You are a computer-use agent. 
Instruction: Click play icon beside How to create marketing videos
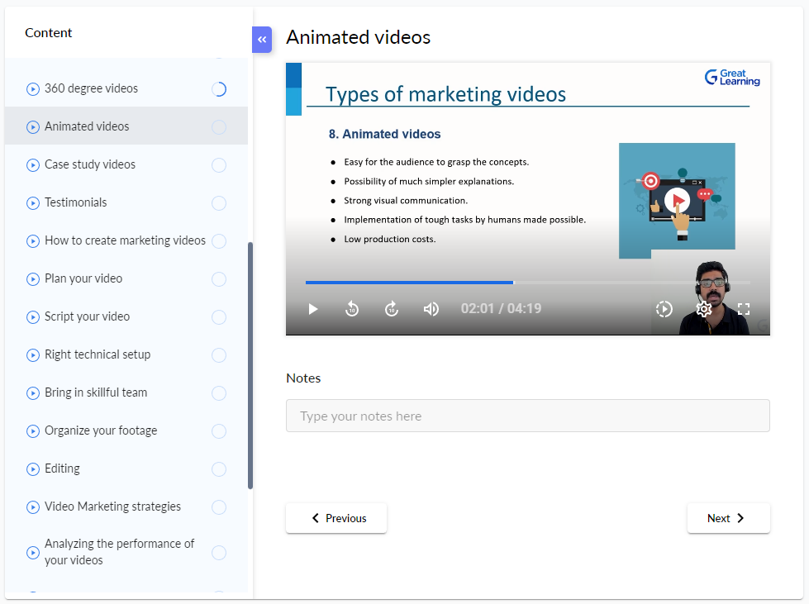pos(32,241)
